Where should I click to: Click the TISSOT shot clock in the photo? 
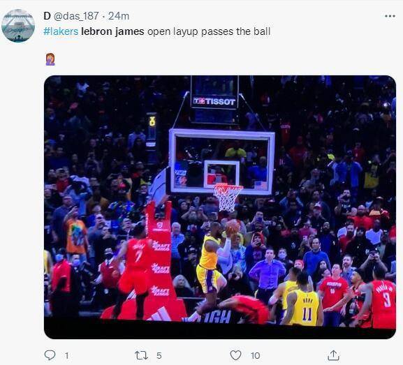pyautogui.click(x=214, y=100)
